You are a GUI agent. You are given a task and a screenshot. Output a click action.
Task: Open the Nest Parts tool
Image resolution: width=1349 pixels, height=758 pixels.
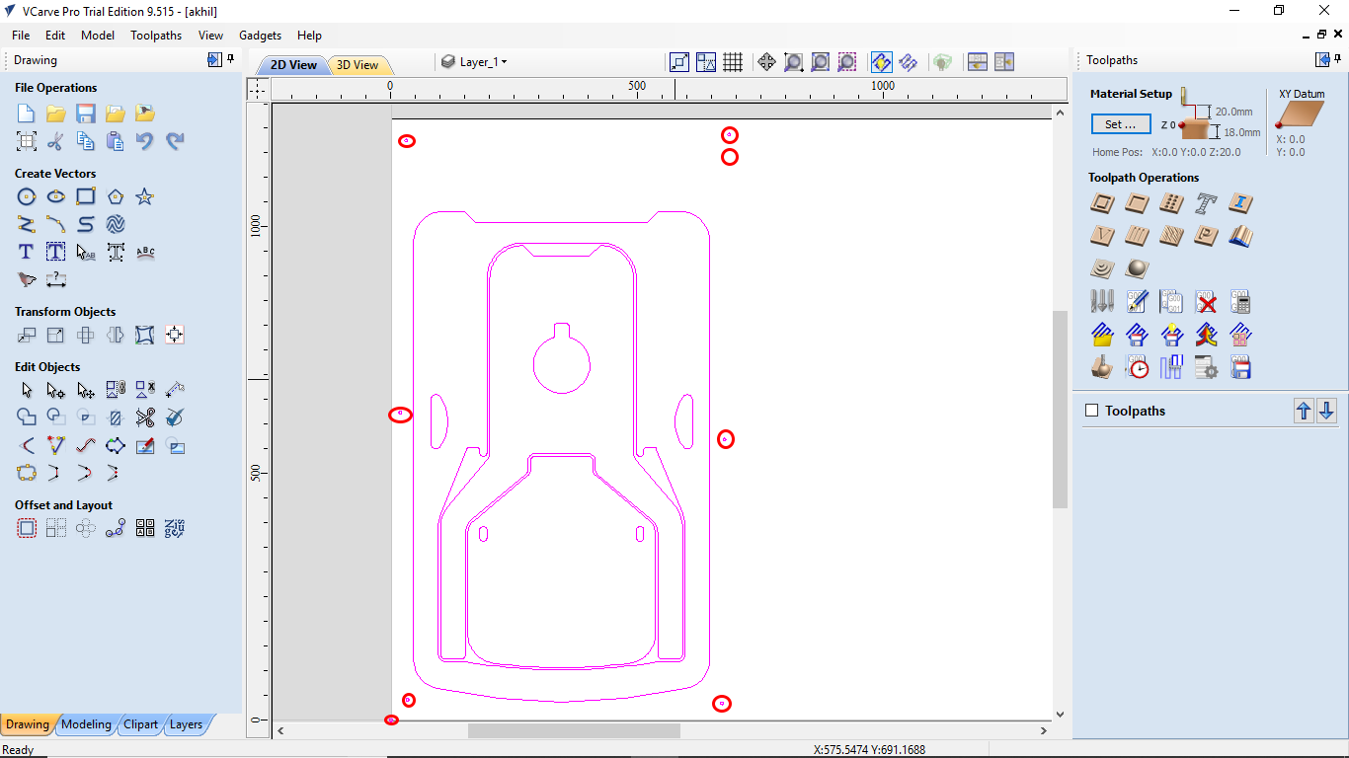[175, 528]
